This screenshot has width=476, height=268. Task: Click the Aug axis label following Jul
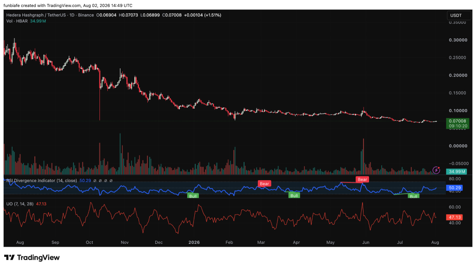(435, 242)
